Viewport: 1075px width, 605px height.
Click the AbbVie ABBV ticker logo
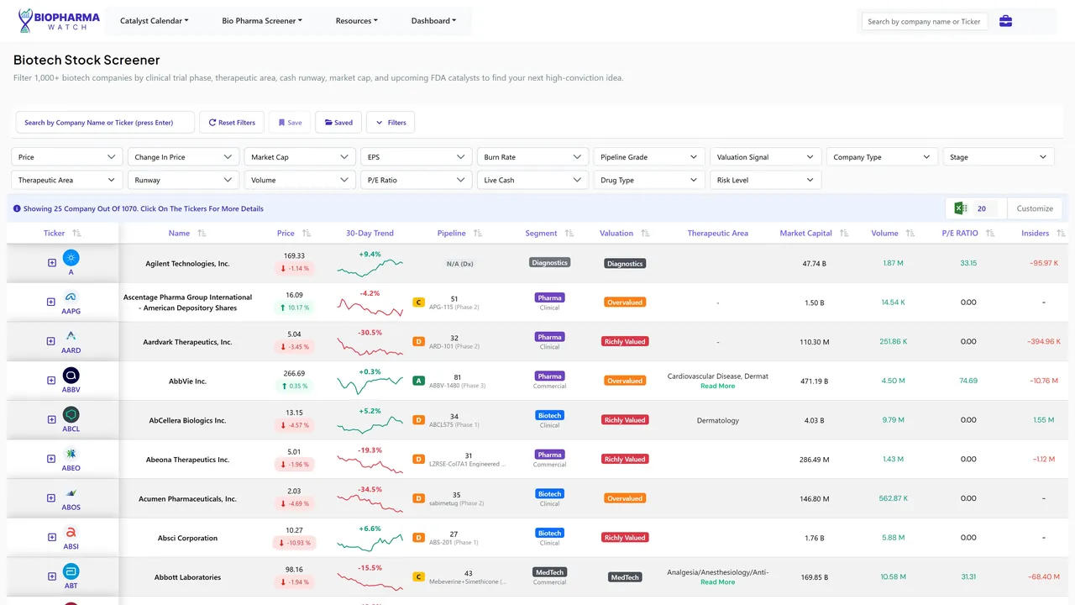click(x=71, y=375)
